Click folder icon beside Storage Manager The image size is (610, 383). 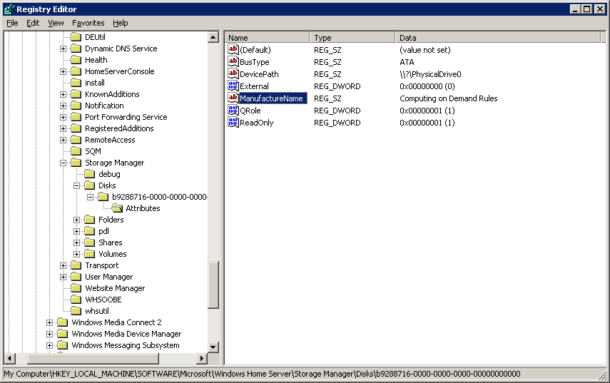[76, 163]
